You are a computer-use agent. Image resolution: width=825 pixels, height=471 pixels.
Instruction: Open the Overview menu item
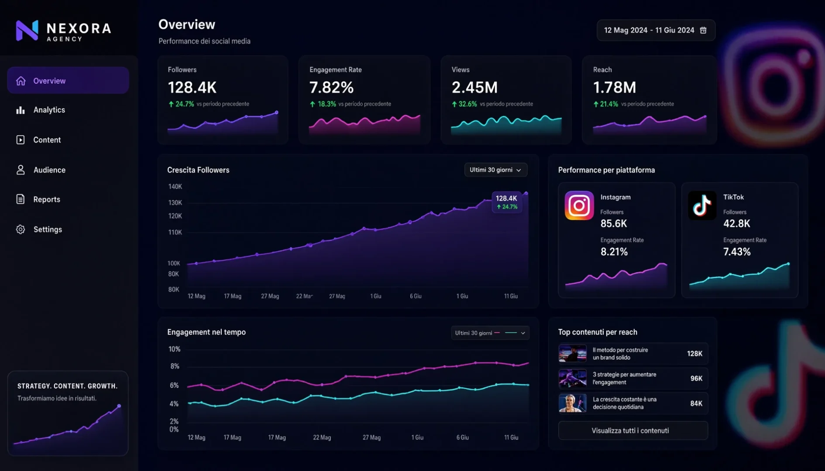tap(68, 81)
